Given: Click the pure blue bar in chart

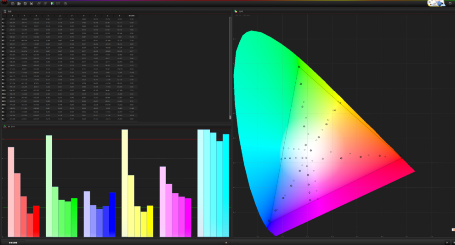Looking at the screenshot, I should pyautogui.click(x=112, y=214).
